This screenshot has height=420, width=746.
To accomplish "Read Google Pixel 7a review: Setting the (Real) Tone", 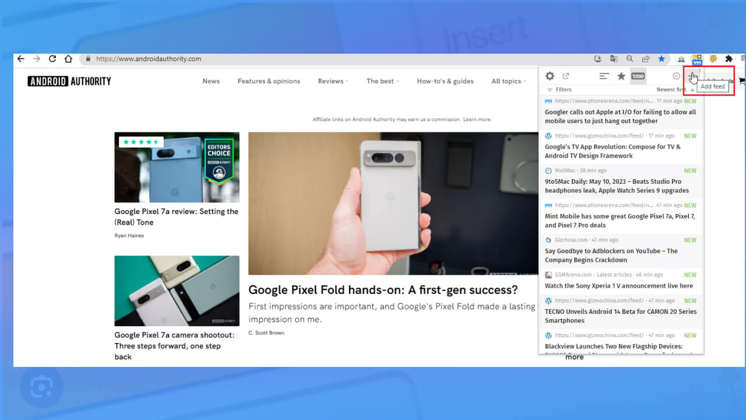I will [177, 217].
